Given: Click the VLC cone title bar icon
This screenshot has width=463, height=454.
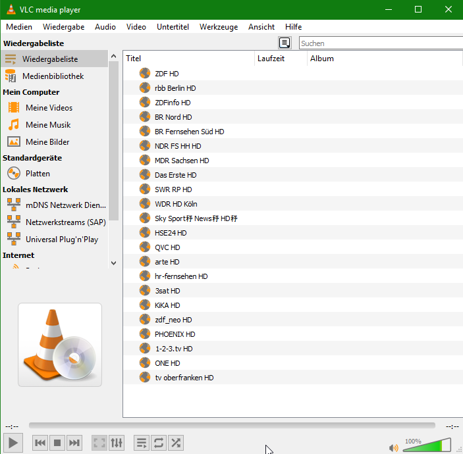Looking at the screenshot, I should point(11,9).
